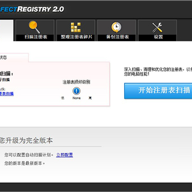The width and height of the screenshot is (192, 192).
Task: Open the 设置 tab
Action: pyautogui.click(x=157, y=30)
